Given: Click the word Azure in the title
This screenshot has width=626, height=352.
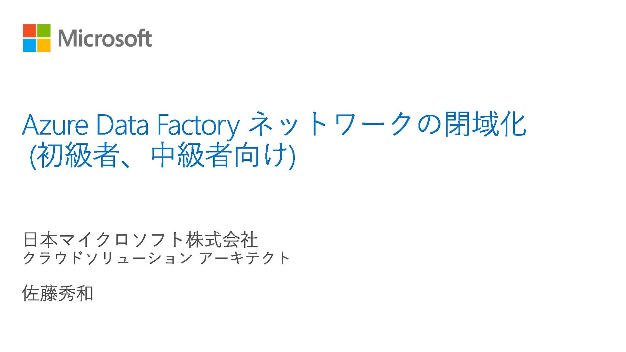Looking at the screenshot, I should (55, 125).
